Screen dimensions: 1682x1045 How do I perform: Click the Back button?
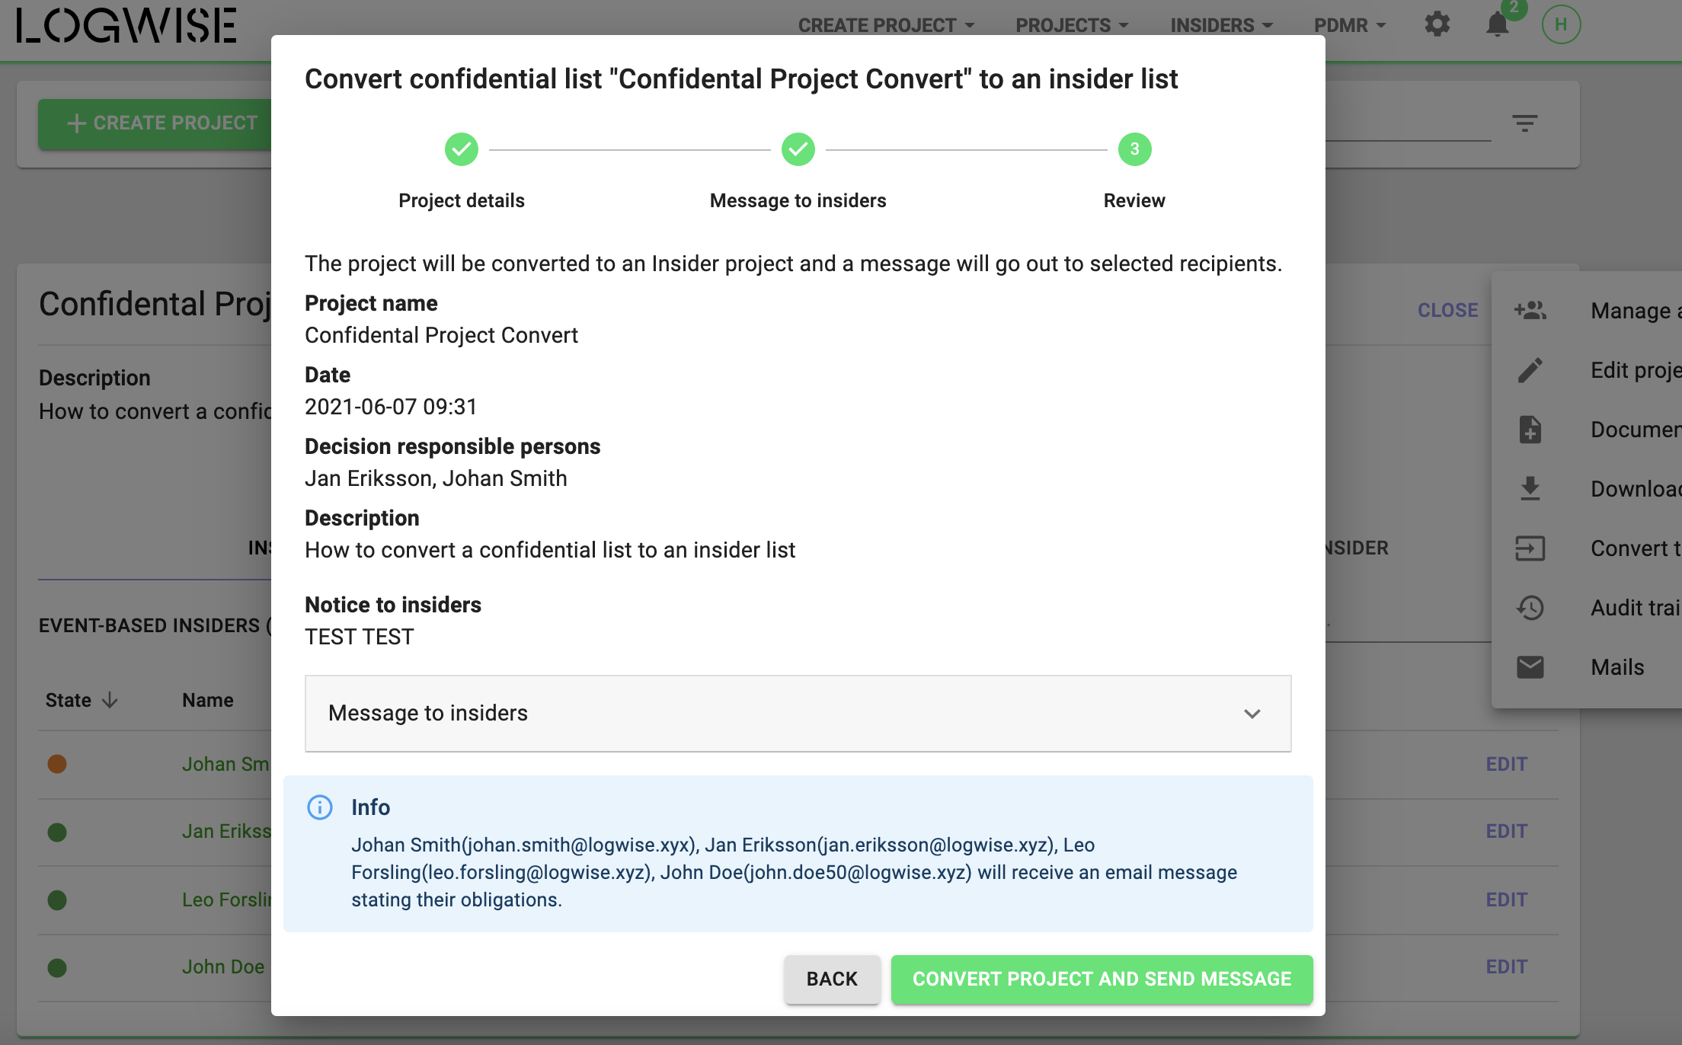pyautogui.click(x=832, y=979)
